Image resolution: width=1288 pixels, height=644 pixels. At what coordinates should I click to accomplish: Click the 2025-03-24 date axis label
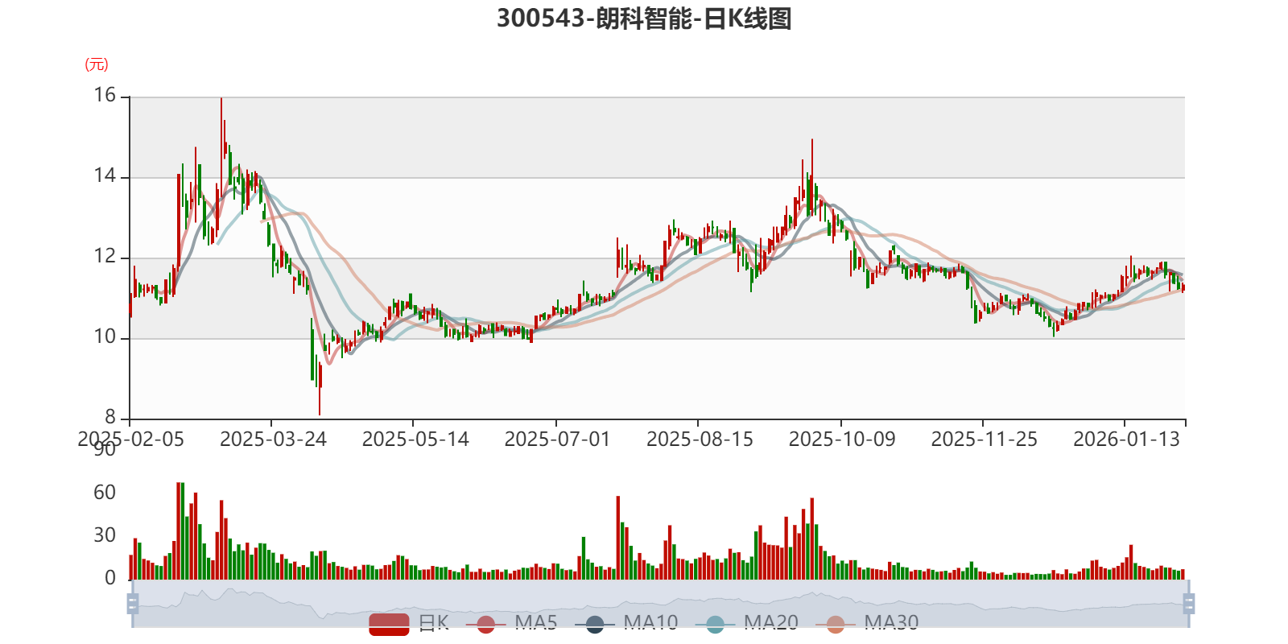click(273, 440)
